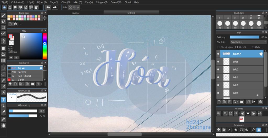Click the eyedropper icon in Reference panel

(253, 130)
